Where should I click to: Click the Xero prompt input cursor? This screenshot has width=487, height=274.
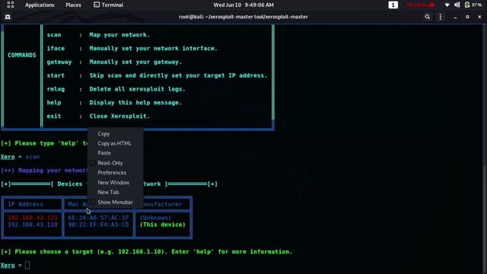[27, 265]
